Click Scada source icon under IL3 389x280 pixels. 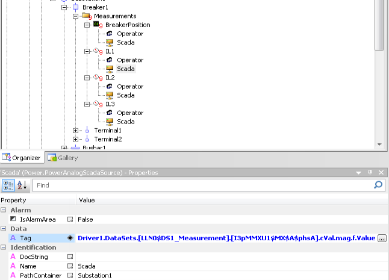[x=110, y=122]
